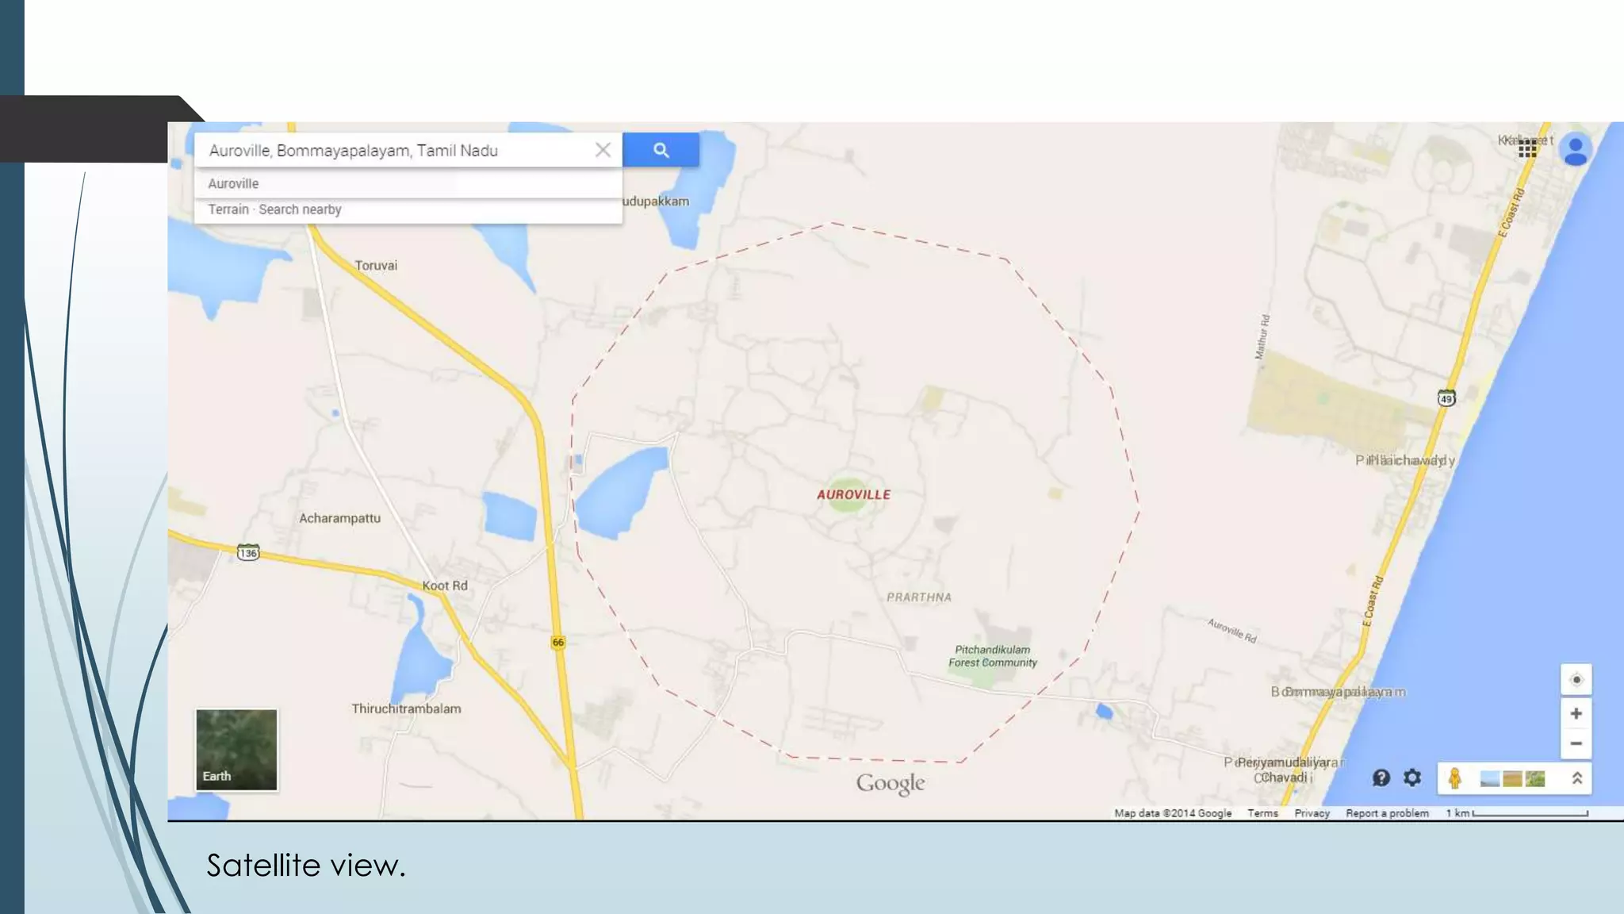Click the route 49 highway shield
The height and width of the screenshot is (914, 1624).
[x=1446, y=398]
